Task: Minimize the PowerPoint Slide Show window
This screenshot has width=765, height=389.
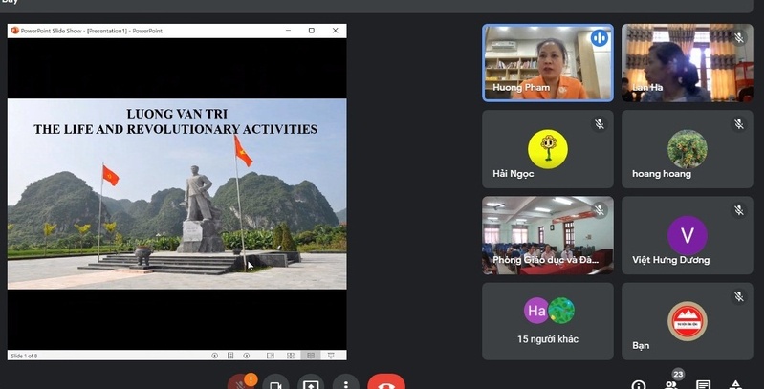Action: [289, 31]
